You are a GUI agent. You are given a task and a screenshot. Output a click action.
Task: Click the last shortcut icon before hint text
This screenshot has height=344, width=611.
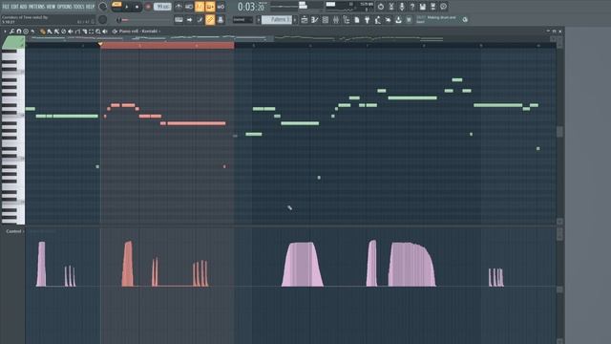pos(409,19)
